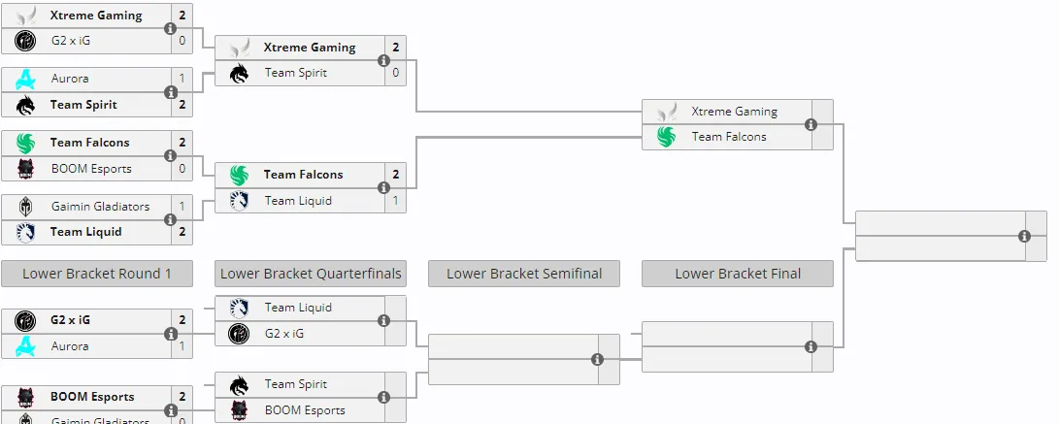Click Team Falcons in upper bracket final
This screenshot has width=1059, height=424.
[x=729, y=137]
